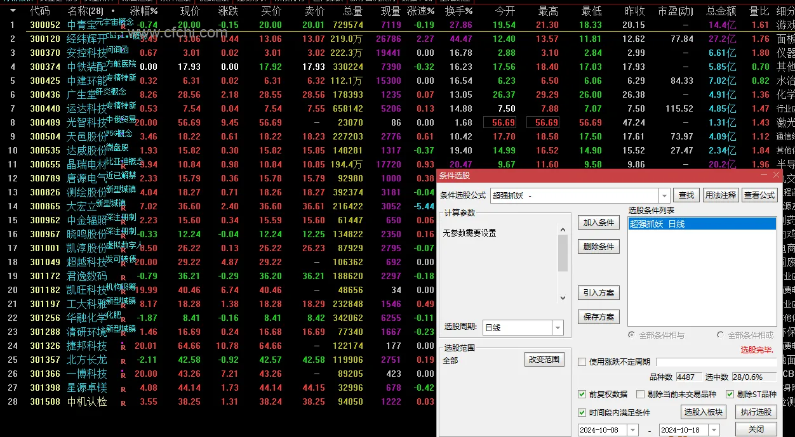Click the 引入方案 button
The width and height of the screenshot is (795, 437).
click(598, 293)
